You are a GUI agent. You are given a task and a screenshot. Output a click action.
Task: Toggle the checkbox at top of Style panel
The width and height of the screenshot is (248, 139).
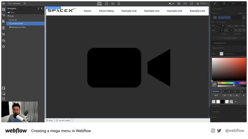(x=213, y=9)
